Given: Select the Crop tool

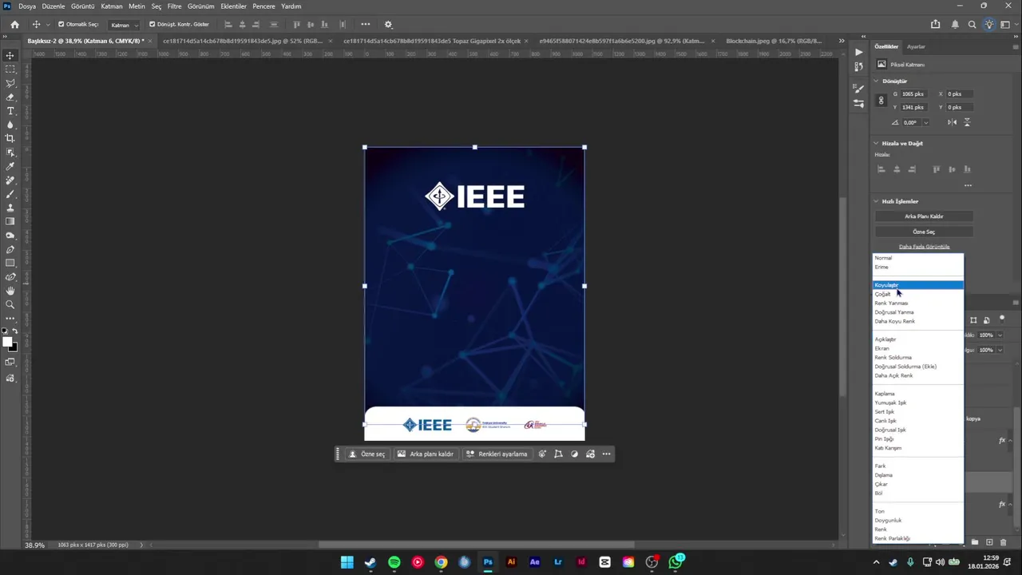Looking at the screenshot, I should pyautogui.click(x=10, y=138).
